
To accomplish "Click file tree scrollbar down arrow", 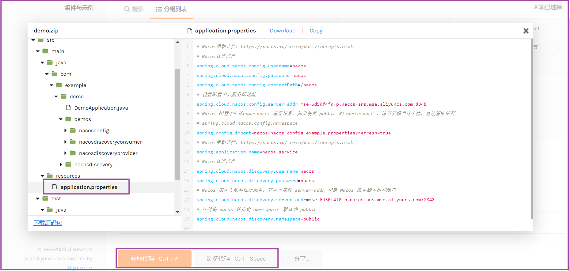I will [x=177, y=212].
